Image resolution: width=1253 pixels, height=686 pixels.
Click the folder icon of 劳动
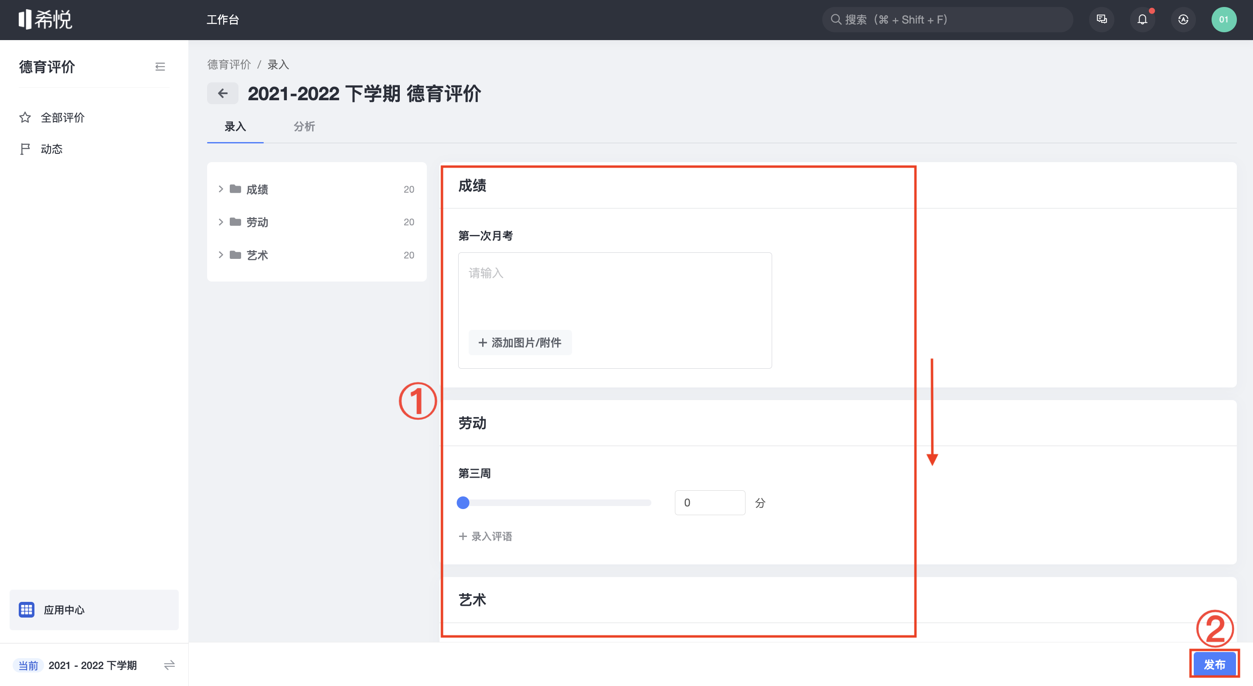point(235,222)
